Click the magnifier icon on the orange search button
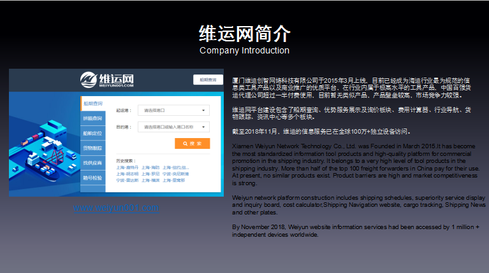The width and height of the screenshot is (489, 273). tap(186, 144)
